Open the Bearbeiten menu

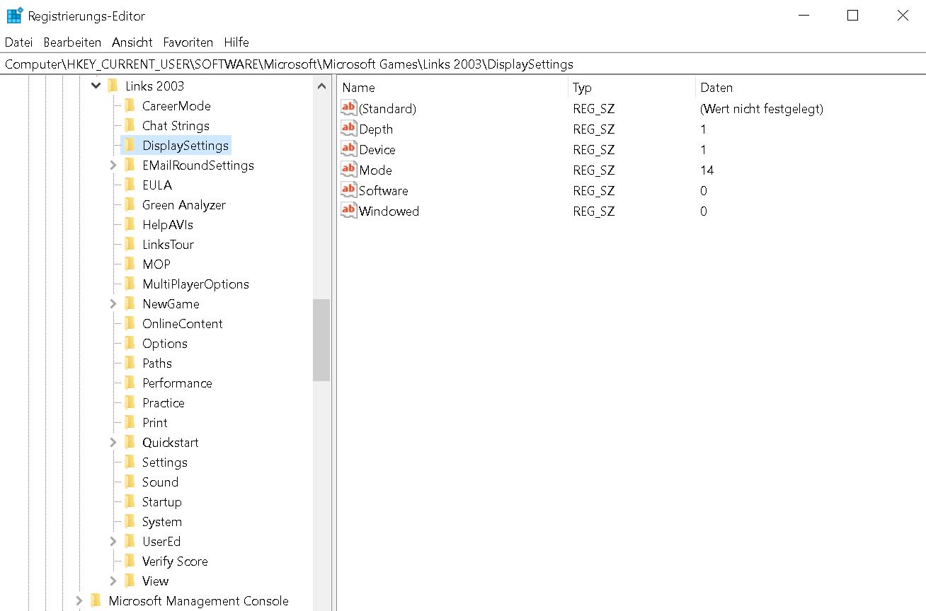pyautogui.click(x=72, y=42)
